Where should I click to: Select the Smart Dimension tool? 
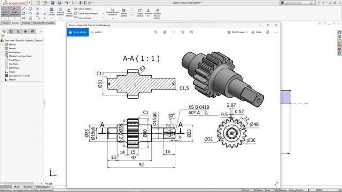(x=14, y=11)
